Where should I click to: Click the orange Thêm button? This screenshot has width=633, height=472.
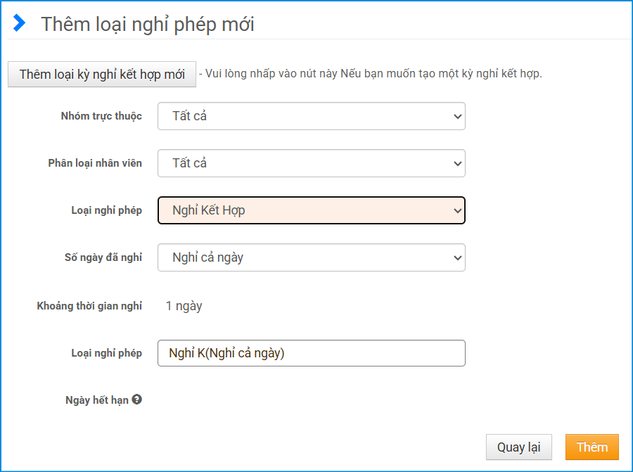(592, 447)
